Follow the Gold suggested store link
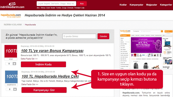Viewport: 173px width, 97px height. 48,8
